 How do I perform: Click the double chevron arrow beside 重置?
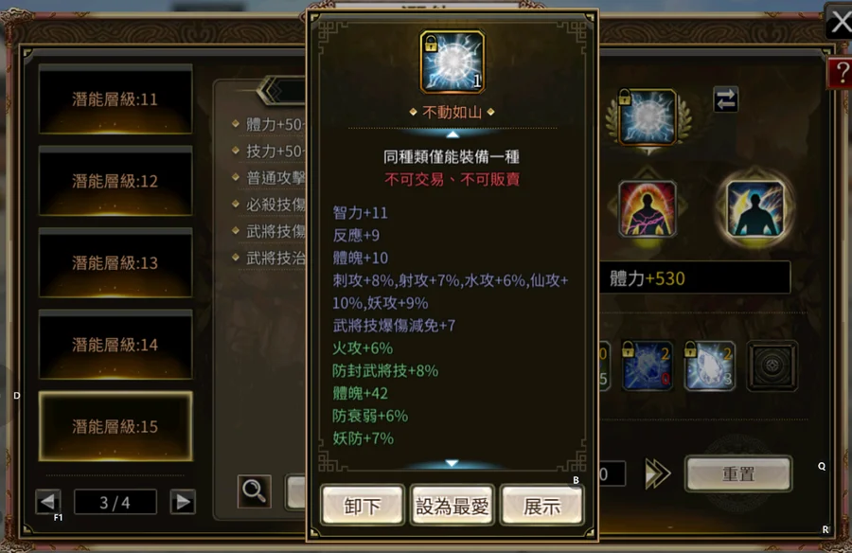[x=657, y=473]
